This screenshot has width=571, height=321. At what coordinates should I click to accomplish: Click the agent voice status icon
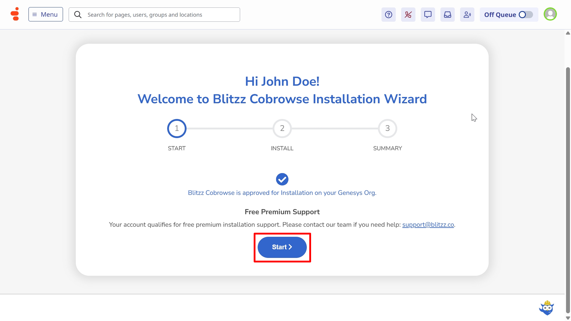click(467, 15)
